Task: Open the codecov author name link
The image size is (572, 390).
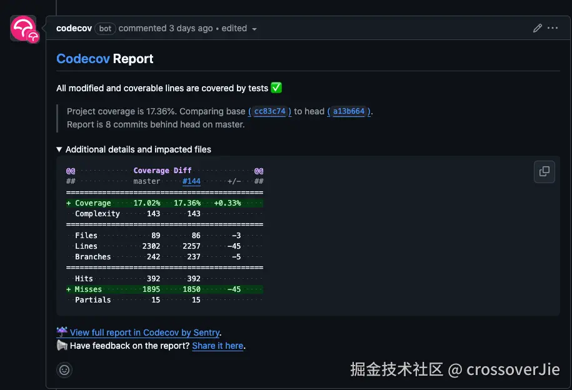Action: click(x=74, y=28)
